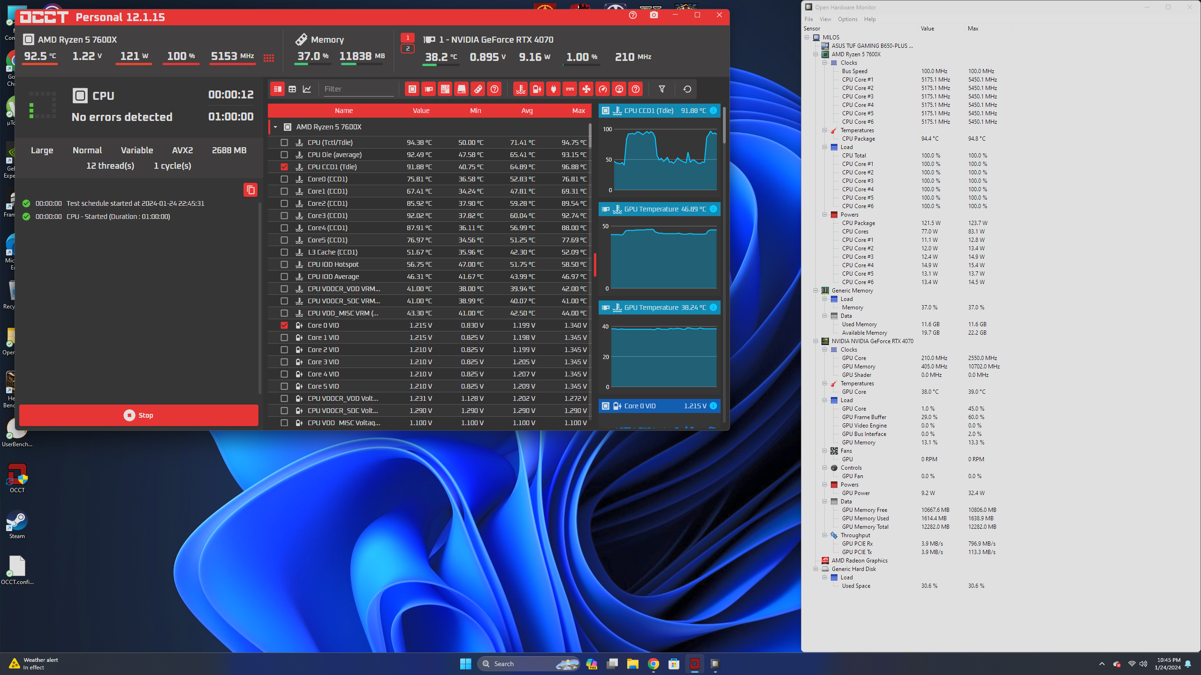
Task: Uncheck the CPU CCD1 (Tdie) checkbox
Action: pos(284,167)
